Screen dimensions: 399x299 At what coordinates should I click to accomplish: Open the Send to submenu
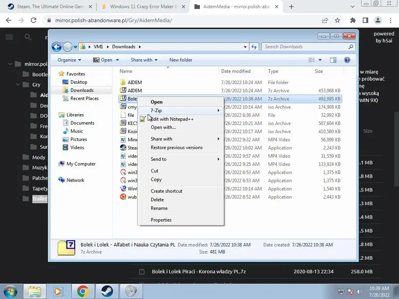click(x=180, y=159)
